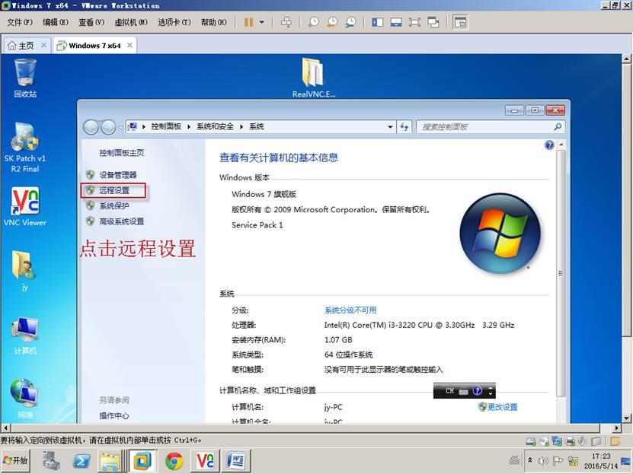Open the 虚拟机(M) menu
The image size is (633, 474).
[x=132, y=22]
